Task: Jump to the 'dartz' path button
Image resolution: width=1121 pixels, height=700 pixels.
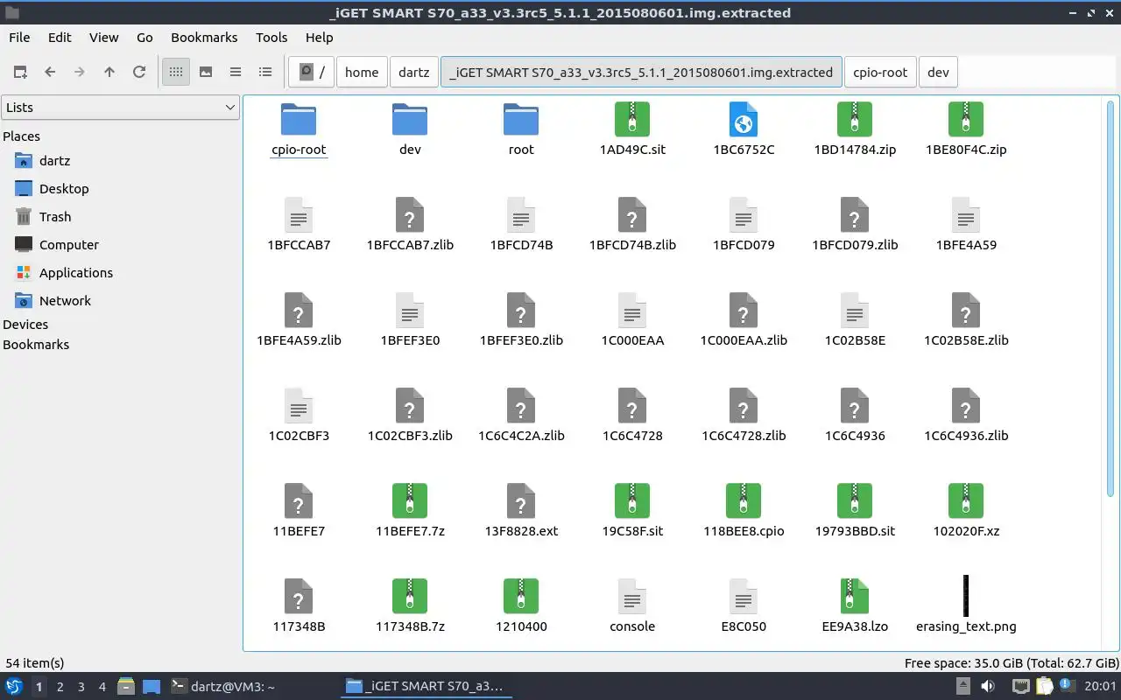Action: point(413,73)
